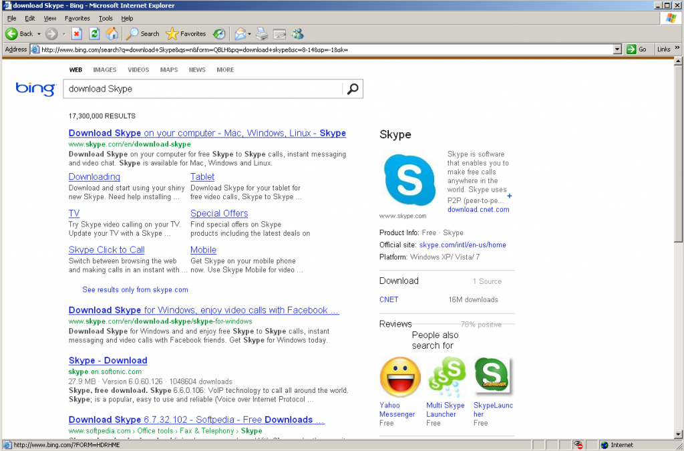Open the Downloading sublink
Image resolution: width=684 pixels, height=451 pixels.
tap(94, 176)
